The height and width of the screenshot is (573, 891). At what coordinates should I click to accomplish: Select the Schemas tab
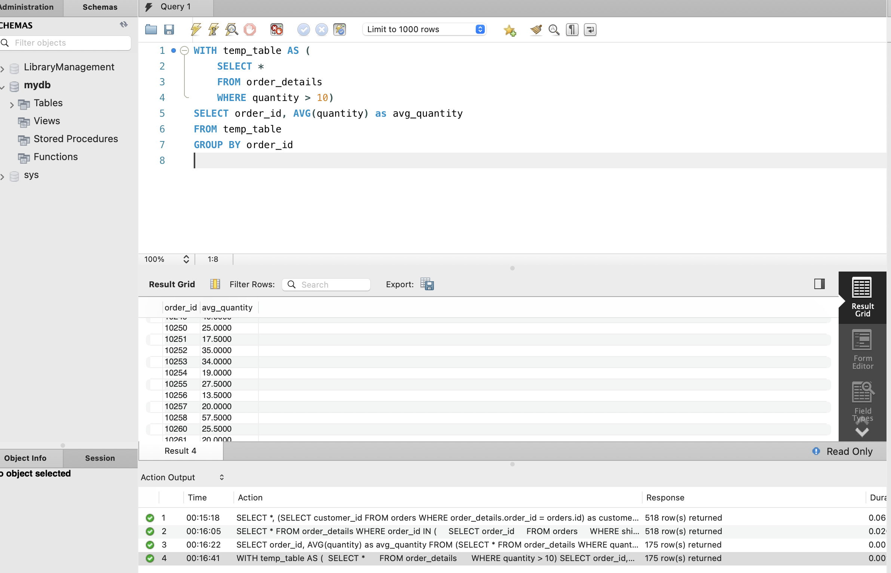[99, 7]
